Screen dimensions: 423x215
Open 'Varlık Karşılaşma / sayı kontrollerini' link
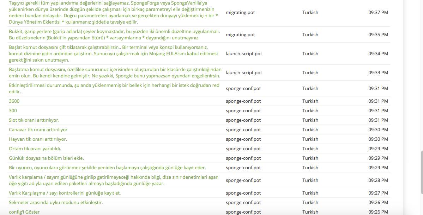coord(65,193)
